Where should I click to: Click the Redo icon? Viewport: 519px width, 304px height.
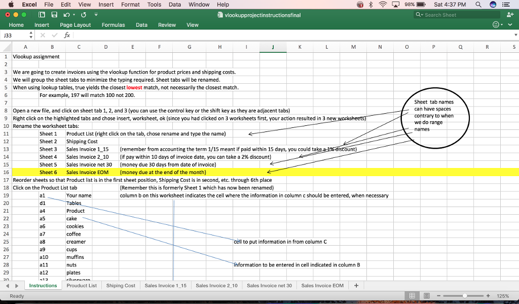point(83,15)
